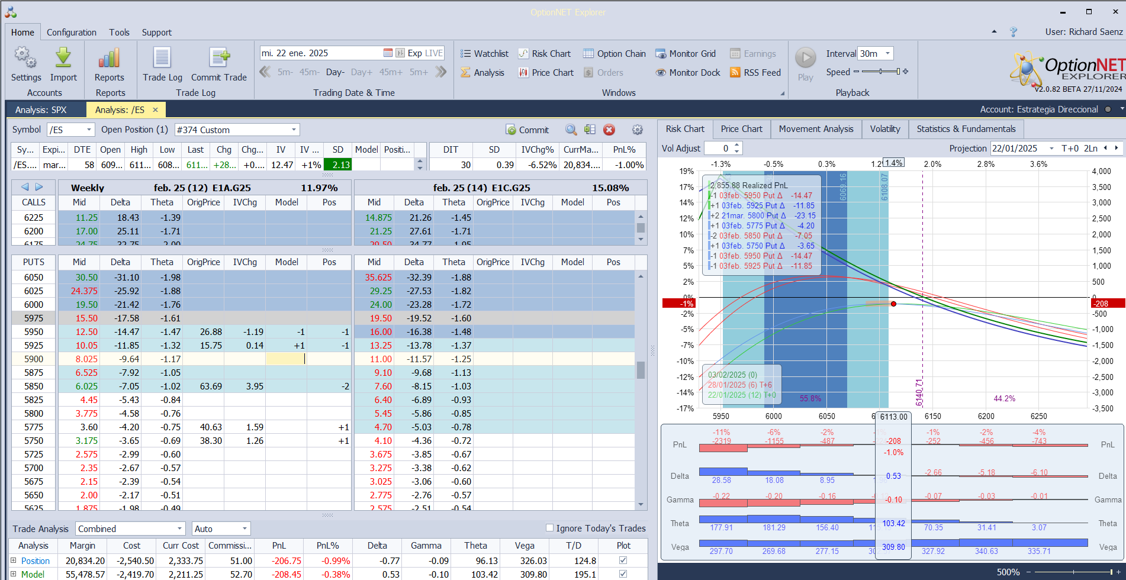
Task: Switch to Statistics & Fundamentals tab
Action: click(966, 129)
